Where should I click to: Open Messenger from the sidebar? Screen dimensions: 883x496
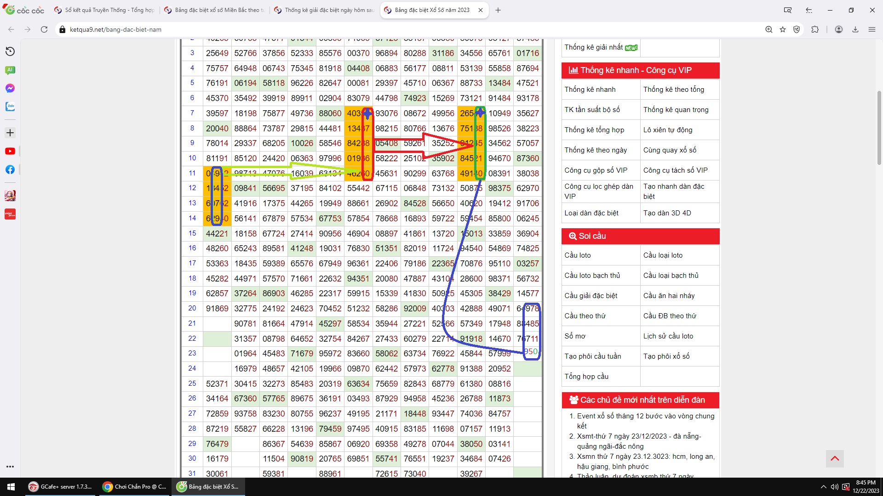point(10,88)
